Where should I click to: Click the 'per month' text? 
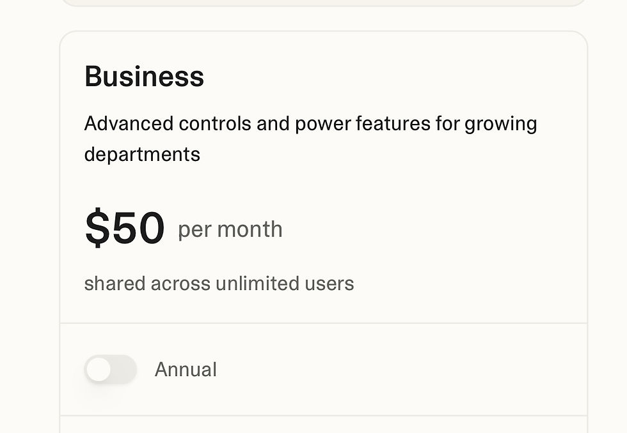point(230,229)
